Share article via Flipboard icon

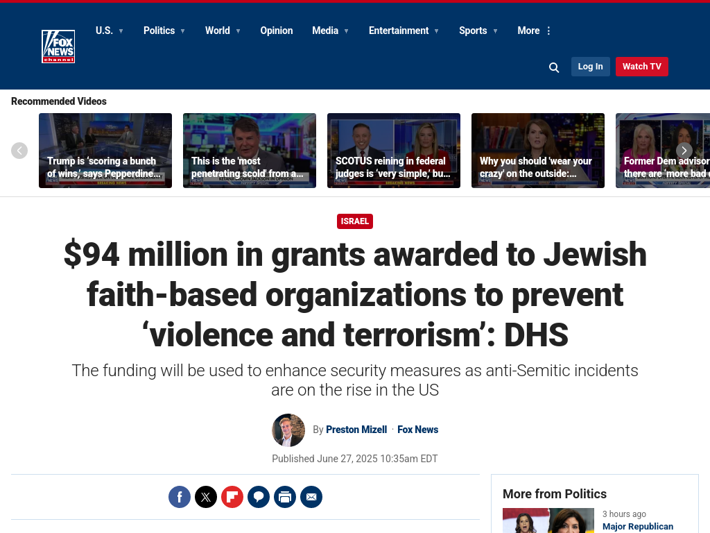pos(232,497)
